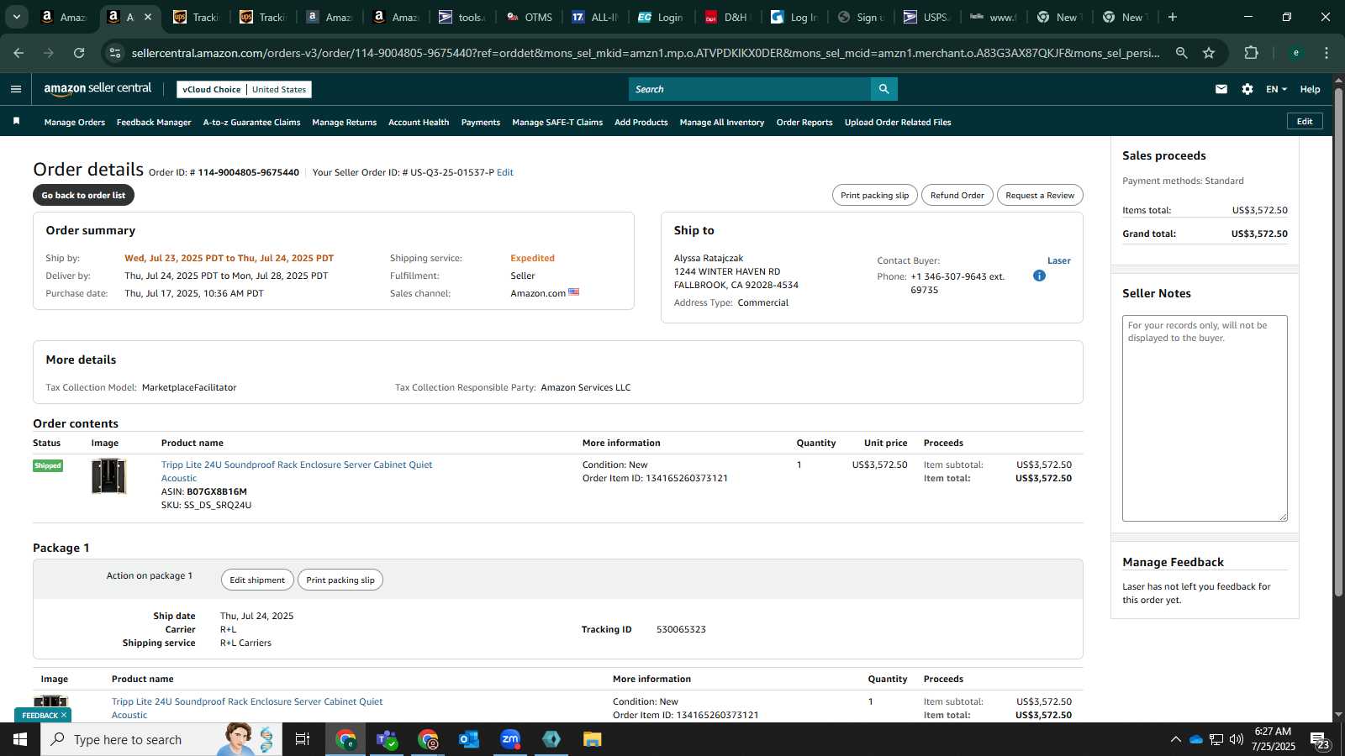The image size is (1345, 756).
Task: Open a new browser tab
Action: (1173, 17)
